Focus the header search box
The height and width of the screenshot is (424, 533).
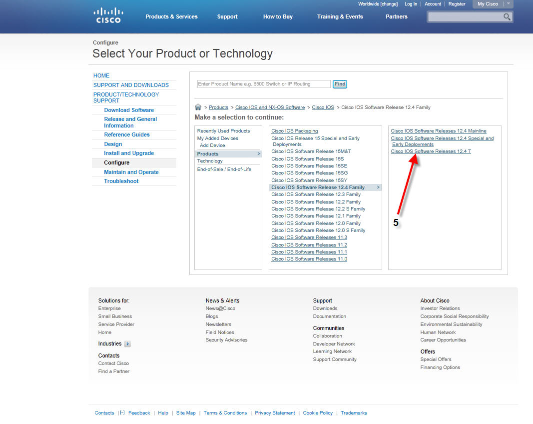[x=465, y=16]
